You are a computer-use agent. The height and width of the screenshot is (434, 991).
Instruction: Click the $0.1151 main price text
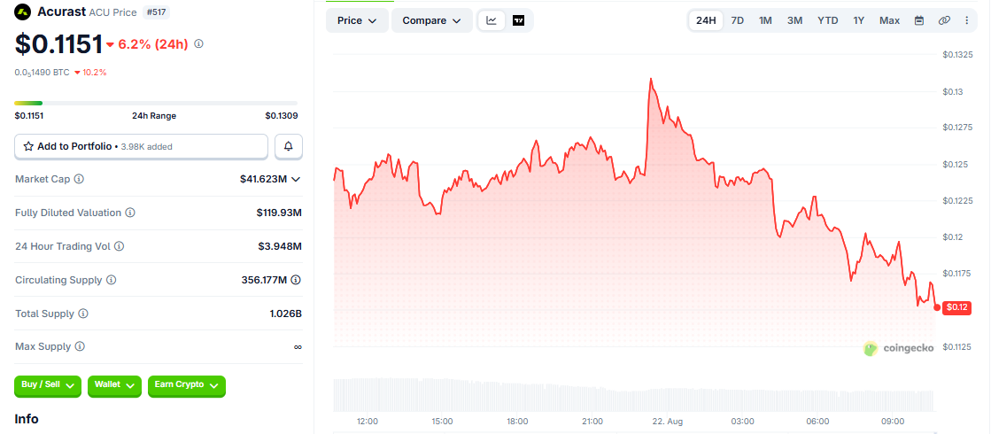coord(58,44)
